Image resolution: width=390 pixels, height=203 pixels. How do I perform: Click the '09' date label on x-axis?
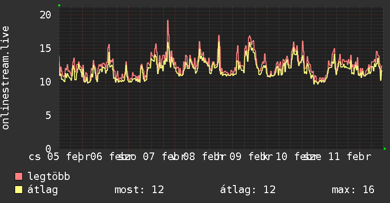pyautogui.click(x=235, y=157)
